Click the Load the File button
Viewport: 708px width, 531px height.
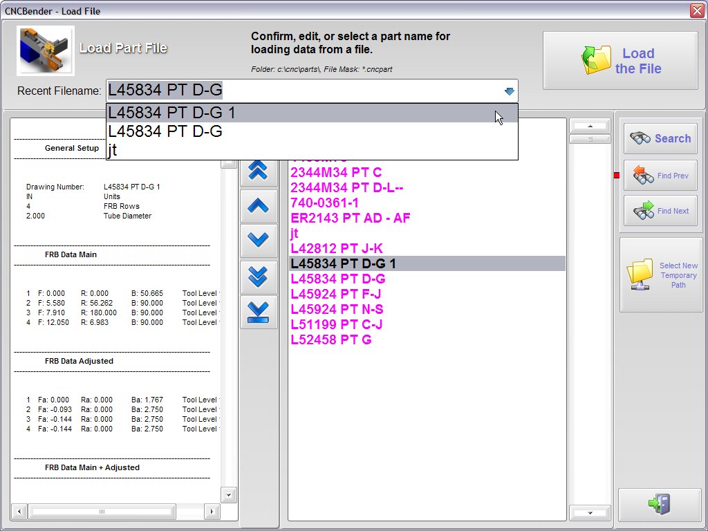pos(619,61)
